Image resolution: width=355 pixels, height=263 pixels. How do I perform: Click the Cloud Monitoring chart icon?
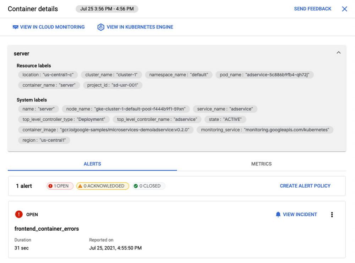[15, 27]
